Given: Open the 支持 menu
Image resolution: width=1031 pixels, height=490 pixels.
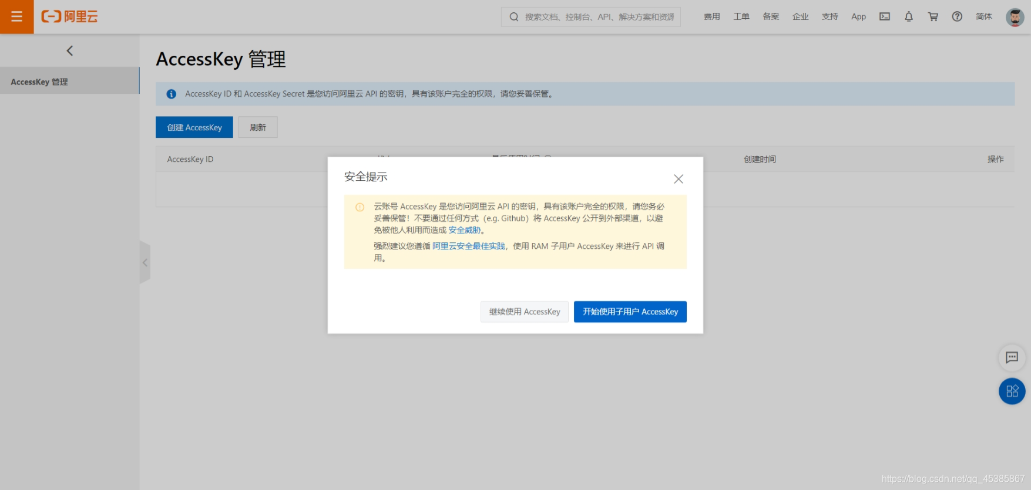Looking at the screenshot, I should pos(829,17).
